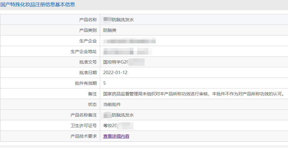Click the 当前批件 status value

pos(112,104)
